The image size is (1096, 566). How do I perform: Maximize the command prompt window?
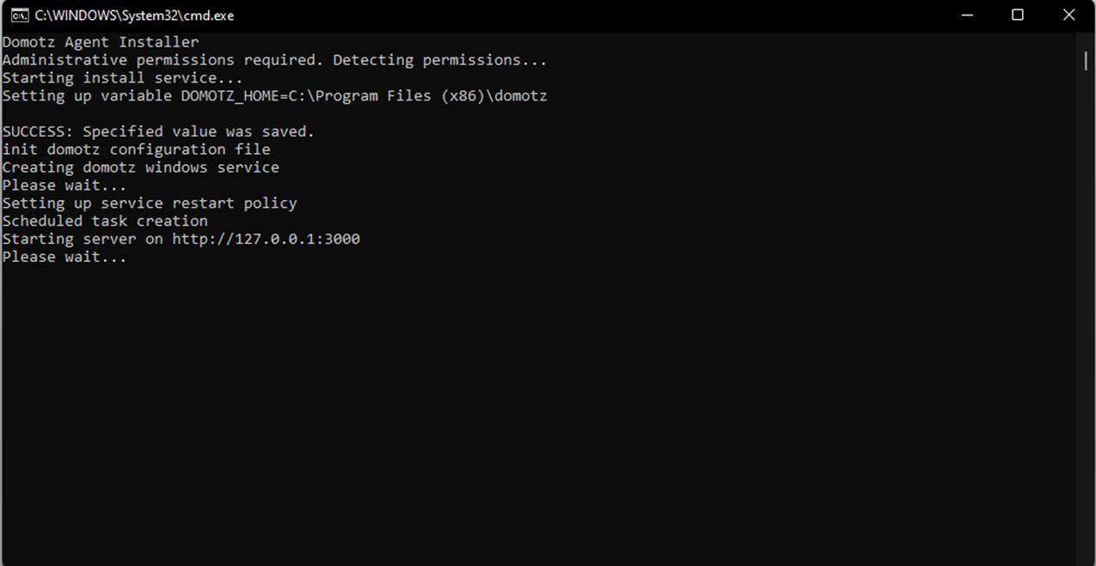point(1018,15)
